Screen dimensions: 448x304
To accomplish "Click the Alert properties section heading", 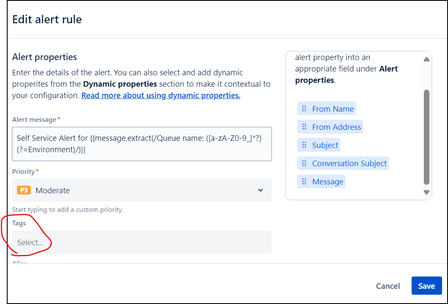I will click(x=44, y=57).
